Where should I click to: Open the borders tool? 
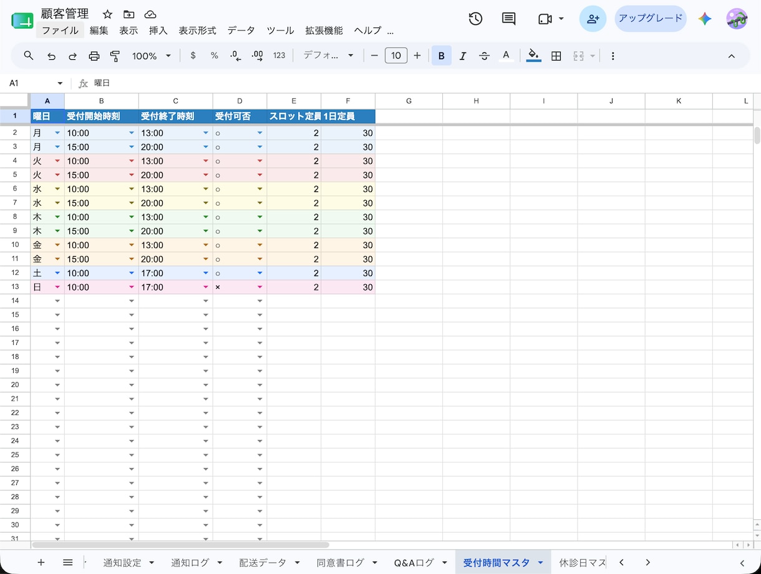click(556, 55)
